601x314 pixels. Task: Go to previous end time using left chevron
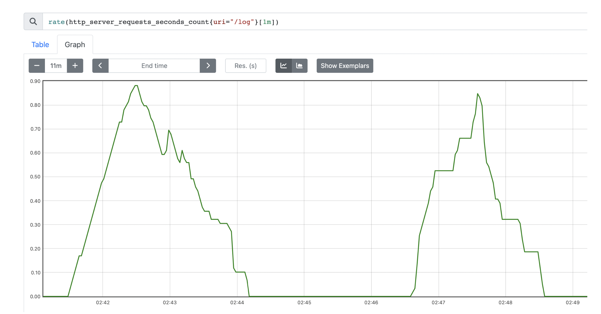pos(100,66)
